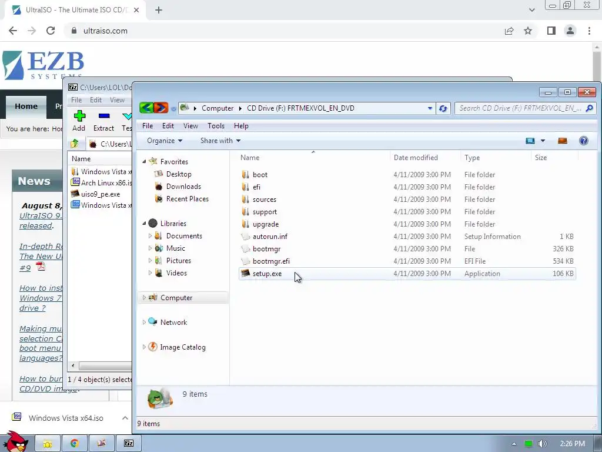Image resolution: width=602 pixels, height=452 pixels.
Task: Open the Help menu in Explorer
Action: (x=241, y=126)
